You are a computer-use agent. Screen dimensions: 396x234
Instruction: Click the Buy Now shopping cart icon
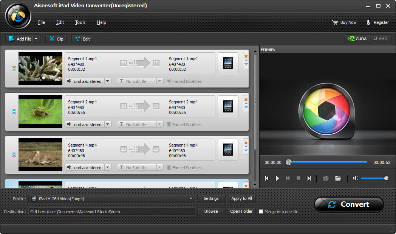(x=335, y=22)
